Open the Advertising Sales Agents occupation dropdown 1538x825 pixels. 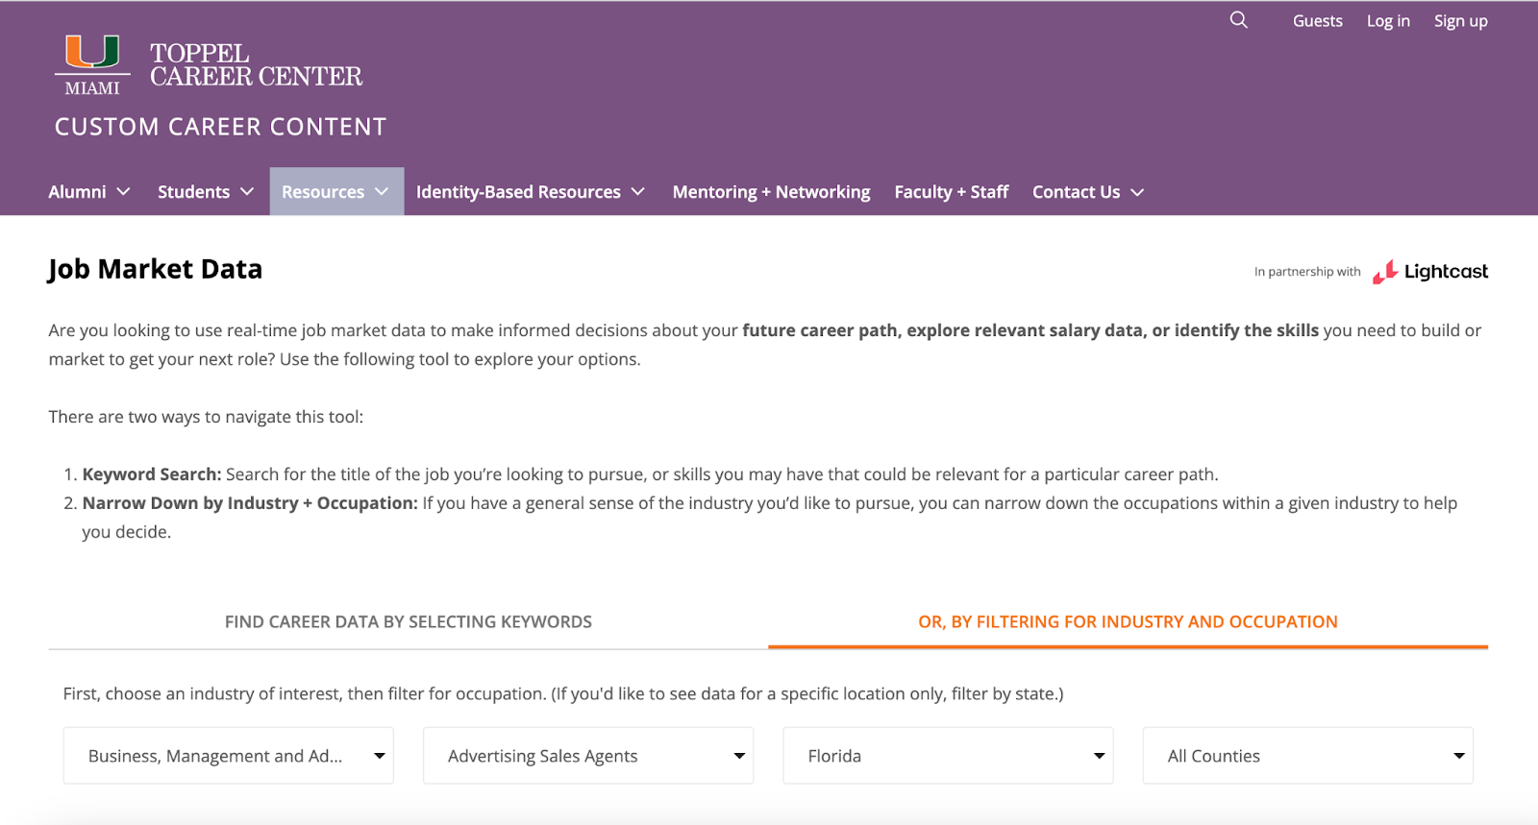coord(588,756)
